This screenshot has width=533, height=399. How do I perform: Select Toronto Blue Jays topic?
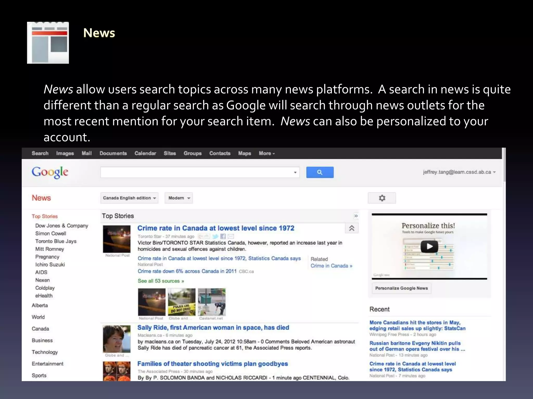[x=56, y=241]
